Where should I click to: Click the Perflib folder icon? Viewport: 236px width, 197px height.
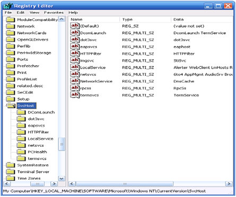coord(11,46)
